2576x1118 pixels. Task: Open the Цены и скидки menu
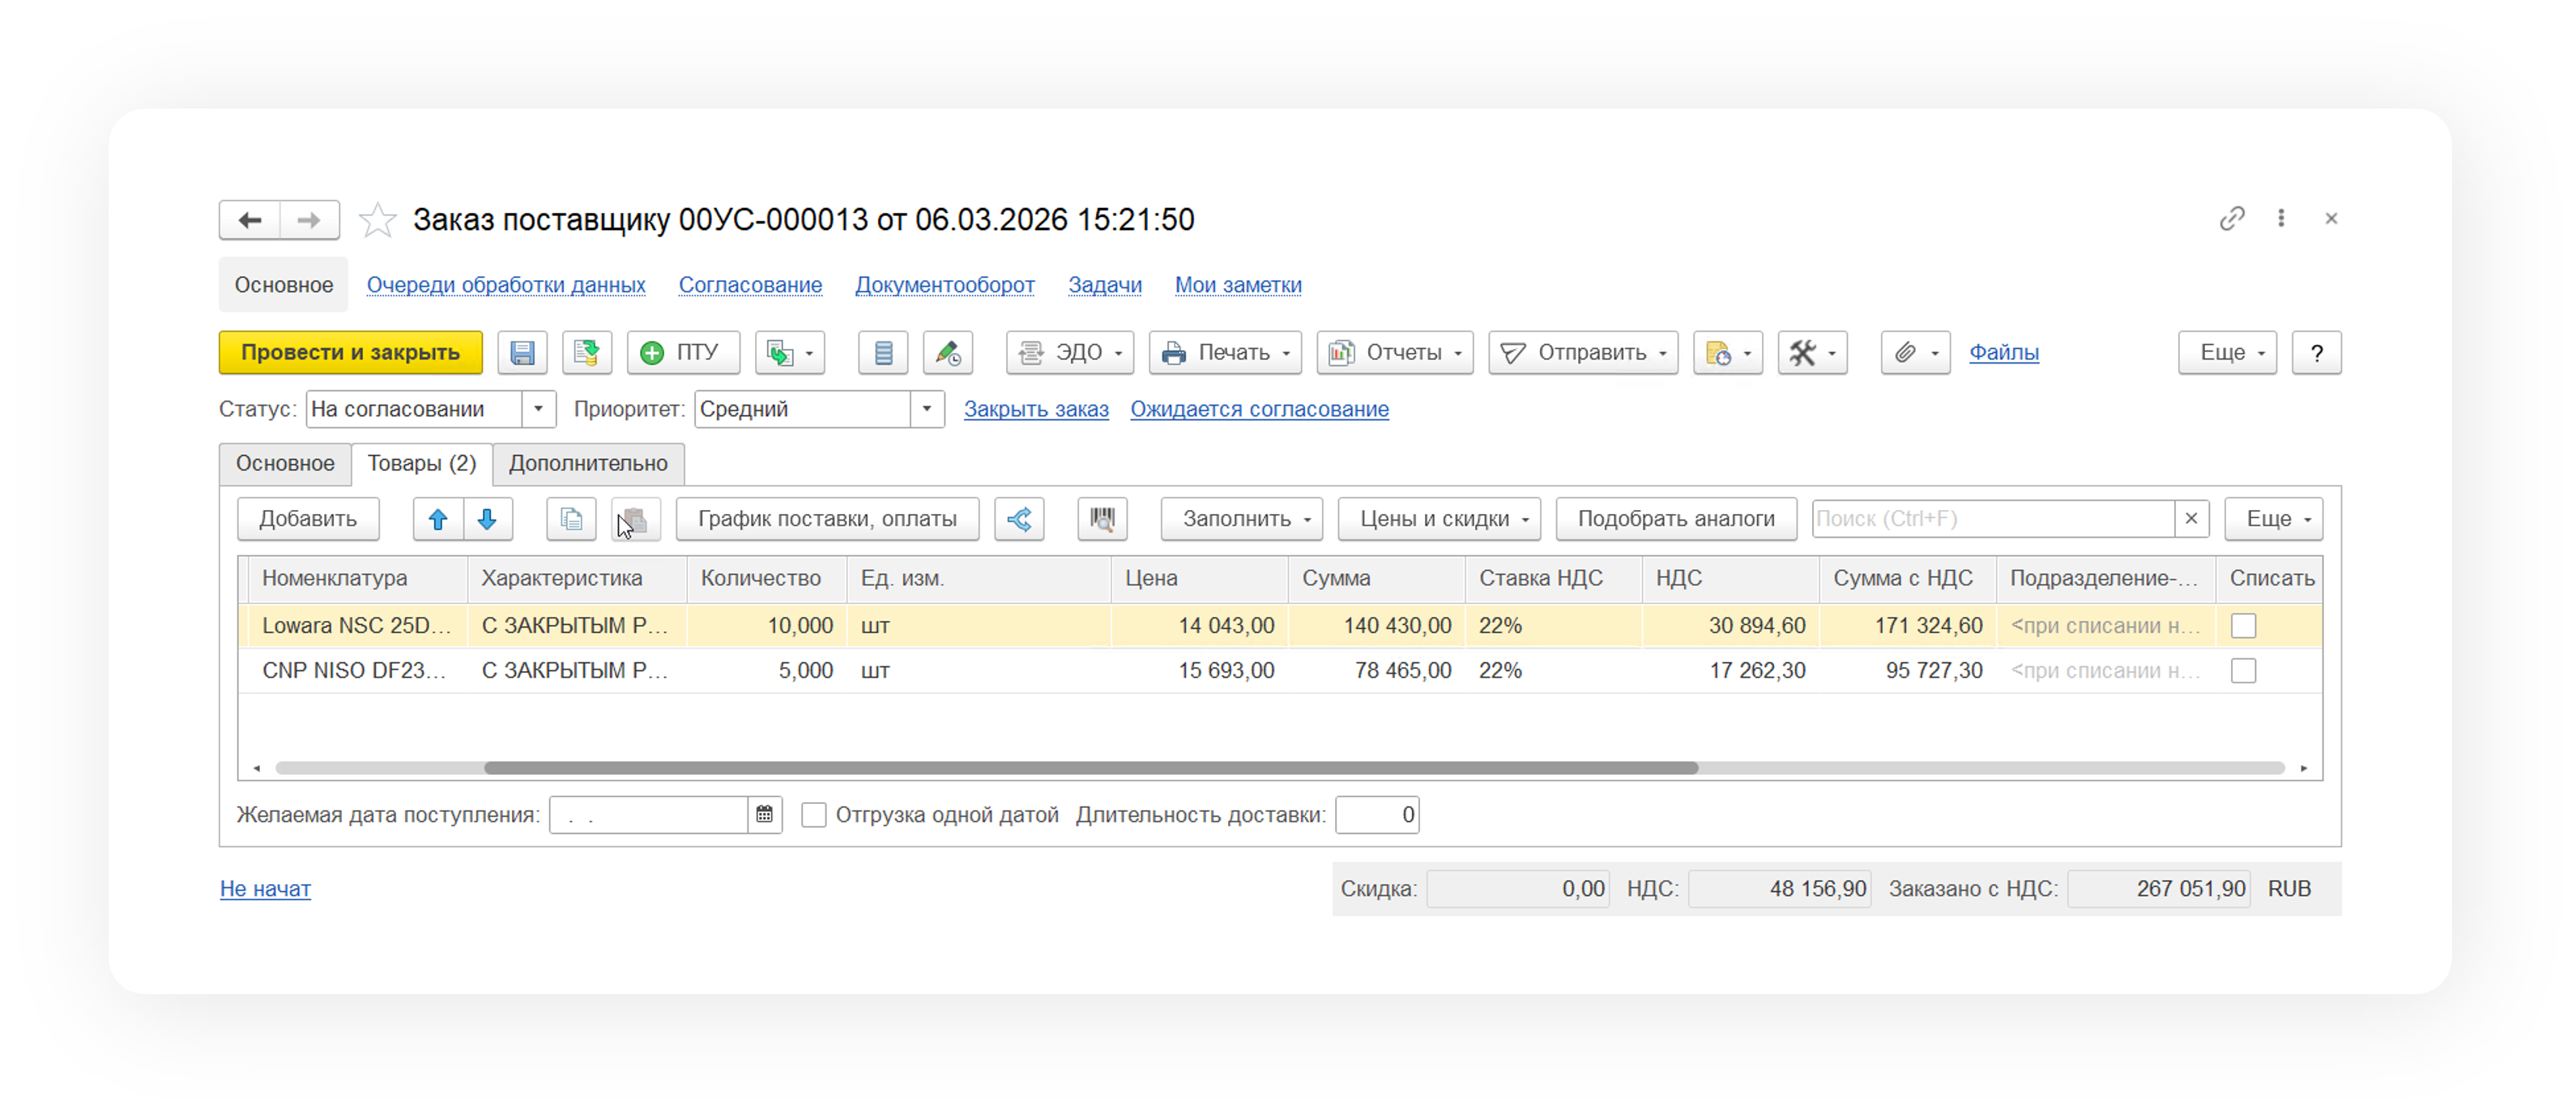tap(1438, 520)
